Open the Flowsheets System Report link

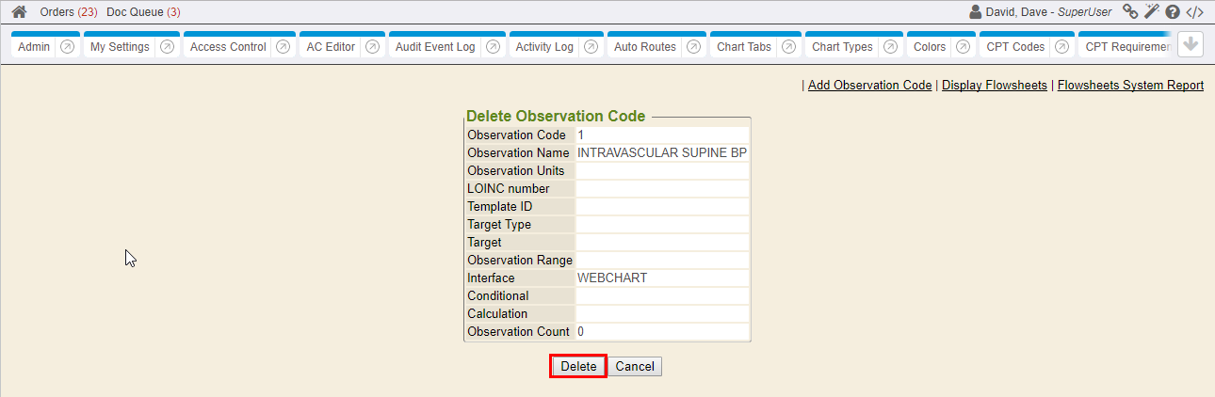[1130, 86]
